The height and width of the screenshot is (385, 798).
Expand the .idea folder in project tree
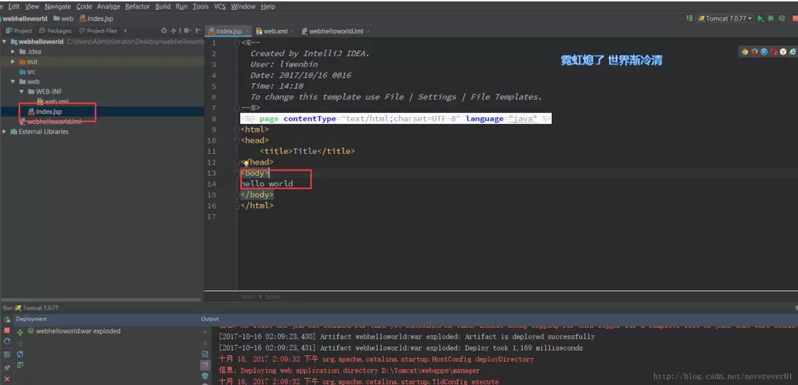tap(13, 52)
